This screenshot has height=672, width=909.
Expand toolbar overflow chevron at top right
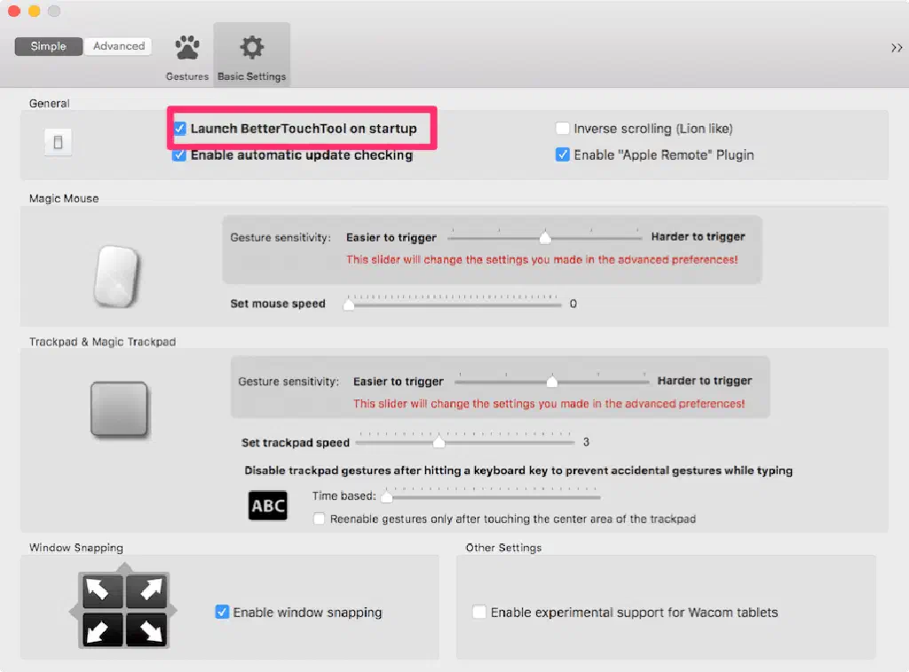pos(896,48)
